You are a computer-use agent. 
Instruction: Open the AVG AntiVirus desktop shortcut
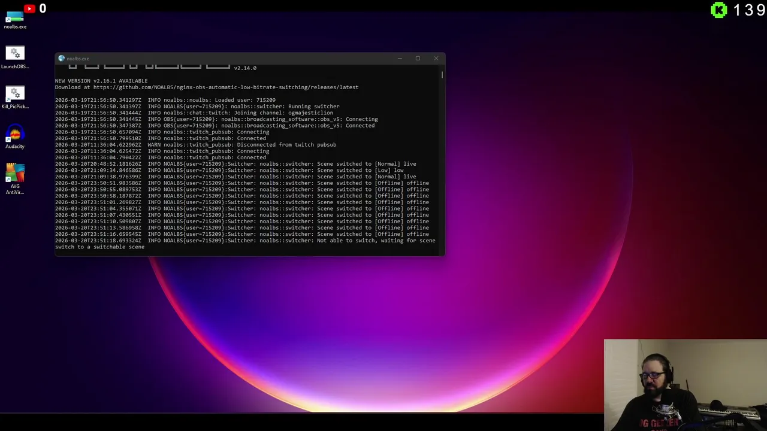click(15, 180)
